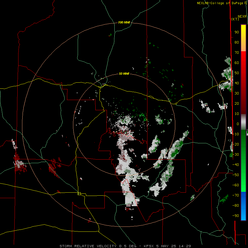Select the "-20" scale value
The width and height of the screenshot is (248, 248).
(236, 144)
